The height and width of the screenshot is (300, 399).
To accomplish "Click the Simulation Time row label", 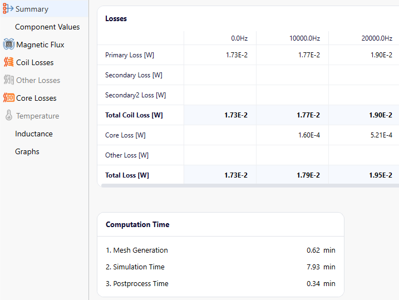I will pos(135,267).
